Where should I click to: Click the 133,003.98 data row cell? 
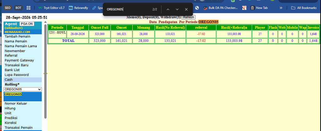click(234, 34)
